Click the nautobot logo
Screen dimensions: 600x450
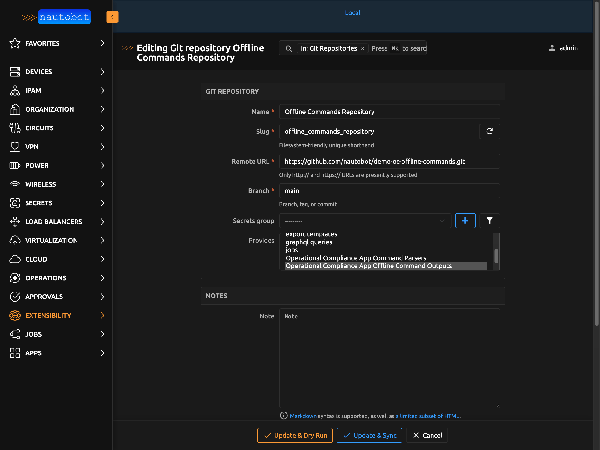[x=56, y=17]
